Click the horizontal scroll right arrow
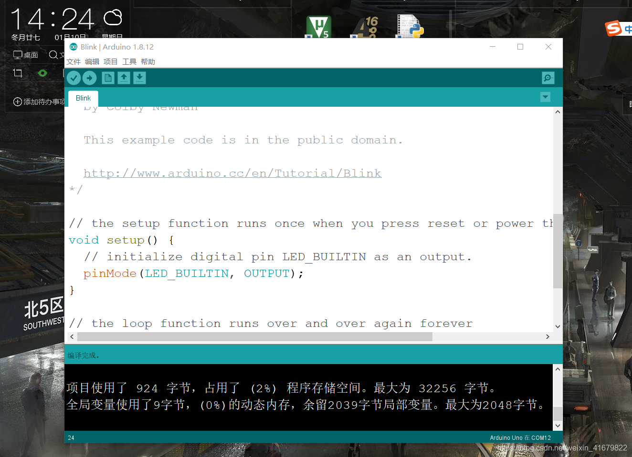This screenshot has height=457, width=632. pos(548,336)
